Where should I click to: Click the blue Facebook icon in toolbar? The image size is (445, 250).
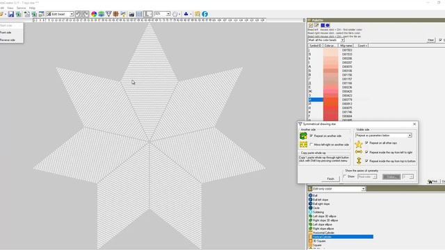[204, 14]
